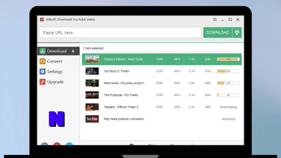The height and width of the screenshot is (158, 281).
Task: Close the Xilisoft Download YouTube Video window
Action: 238,19
